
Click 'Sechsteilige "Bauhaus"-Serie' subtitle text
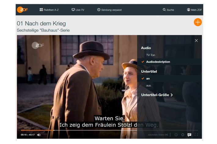click(x=43, y=30)
